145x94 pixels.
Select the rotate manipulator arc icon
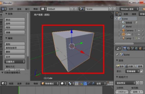[x=89, y=84]
